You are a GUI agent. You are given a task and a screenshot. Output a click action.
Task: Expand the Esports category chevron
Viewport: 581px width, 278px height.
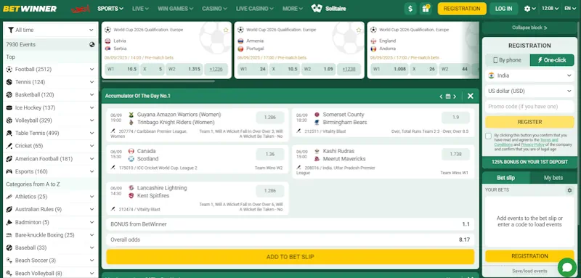(x=92, y=171)
